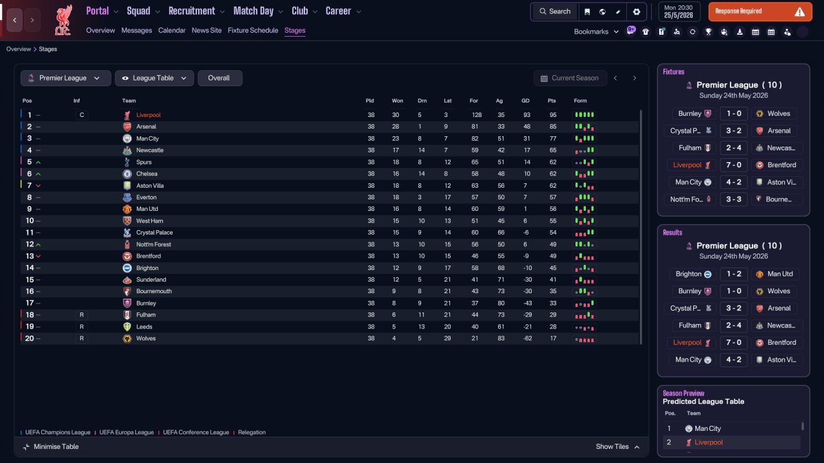Sort the table by the Pts column header
The width and height of the screenshot is (824, 463).
point(552,100)
